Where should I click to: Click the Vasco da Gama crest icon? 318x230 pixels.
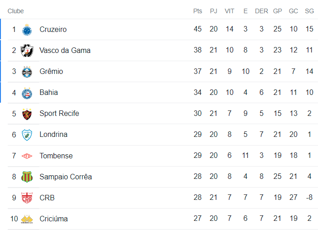(27, 51)
